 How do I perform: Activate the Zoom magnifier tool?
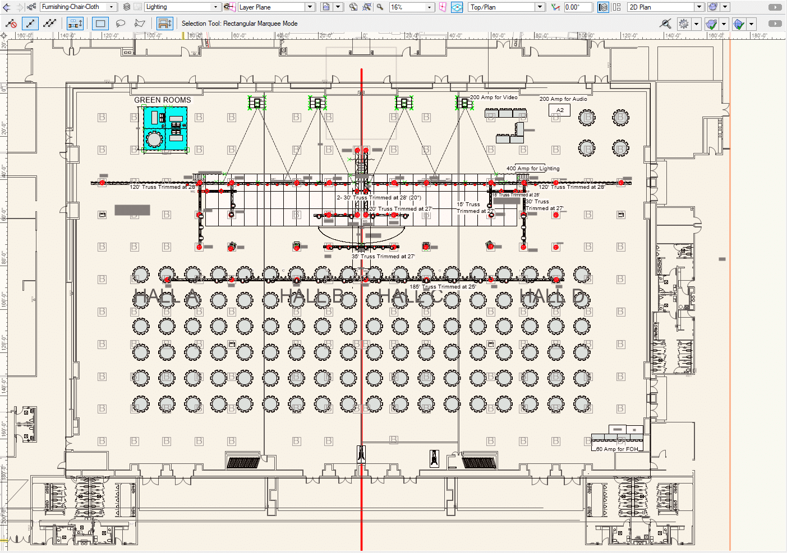point(380,7)
